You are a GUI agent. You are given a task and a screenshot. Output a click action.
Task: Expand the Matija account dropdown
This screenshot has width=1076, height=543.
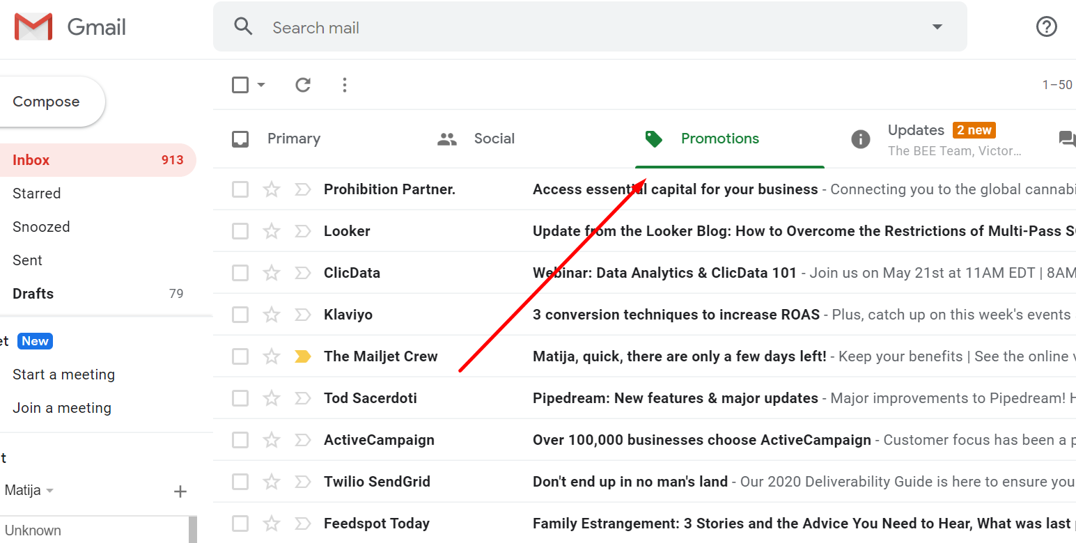pyautogui.click(x=49, y=491)
